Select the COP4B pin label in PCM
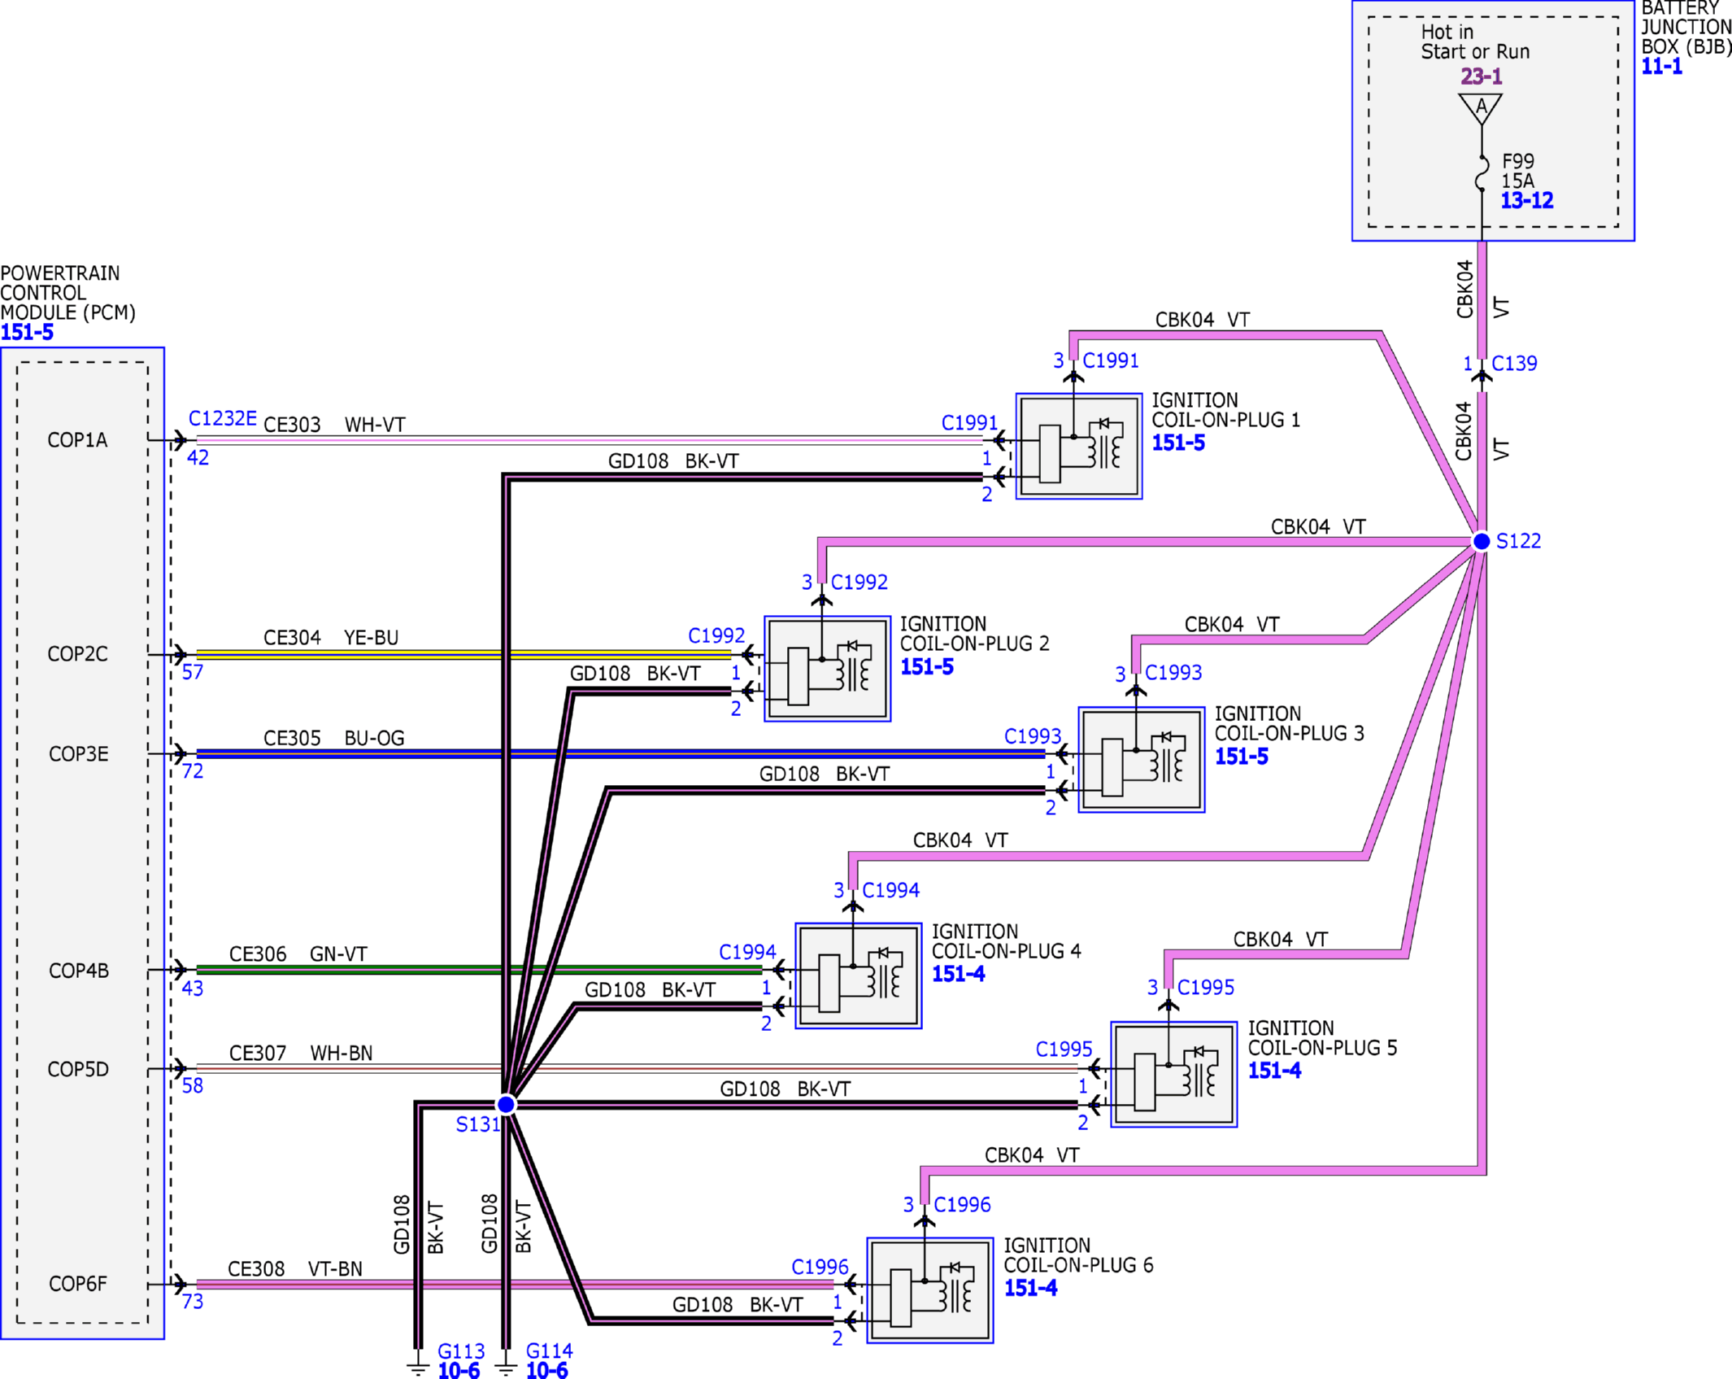 pos(78,971)
